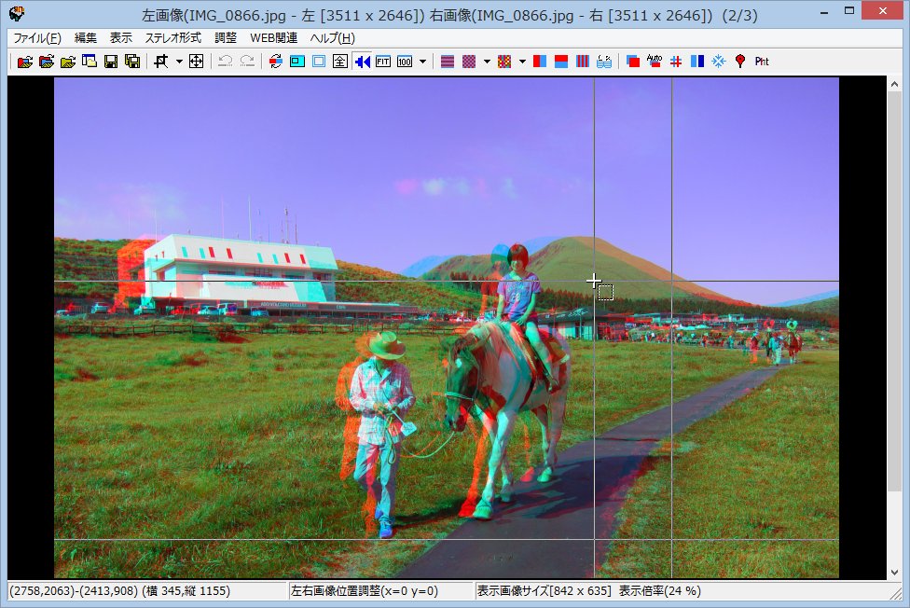
Task: Click 表示倍率(24 %) in status bar
Action: pos(660,591)
